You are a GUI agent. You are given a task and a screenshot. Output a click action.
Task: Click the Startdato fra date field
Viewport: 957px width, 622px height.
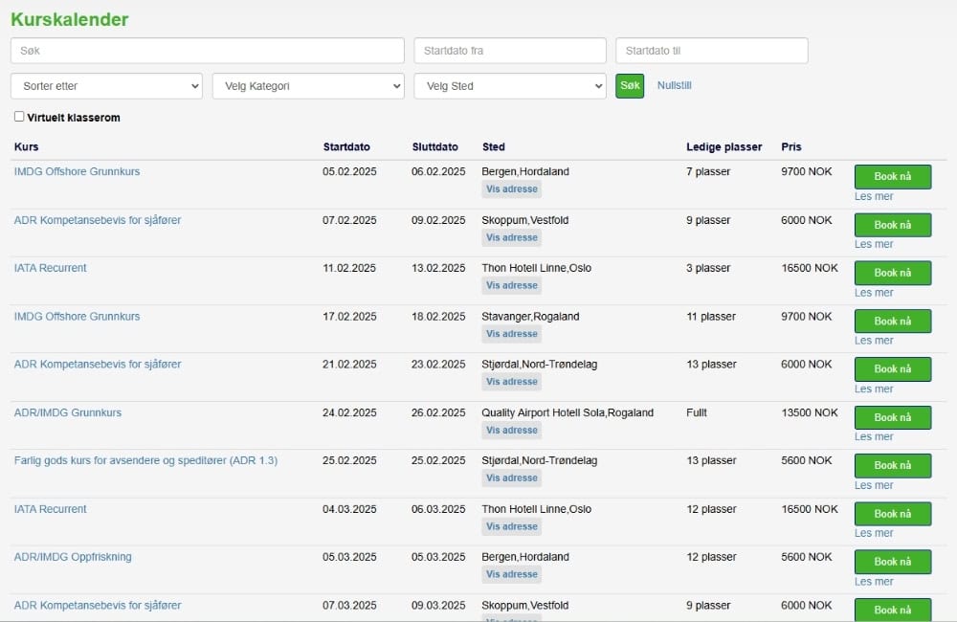[510, 51]
